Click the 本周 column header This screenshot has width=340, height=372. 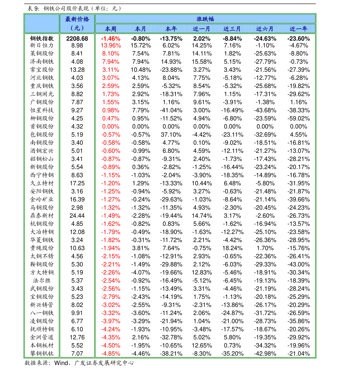tap(111, 29)
